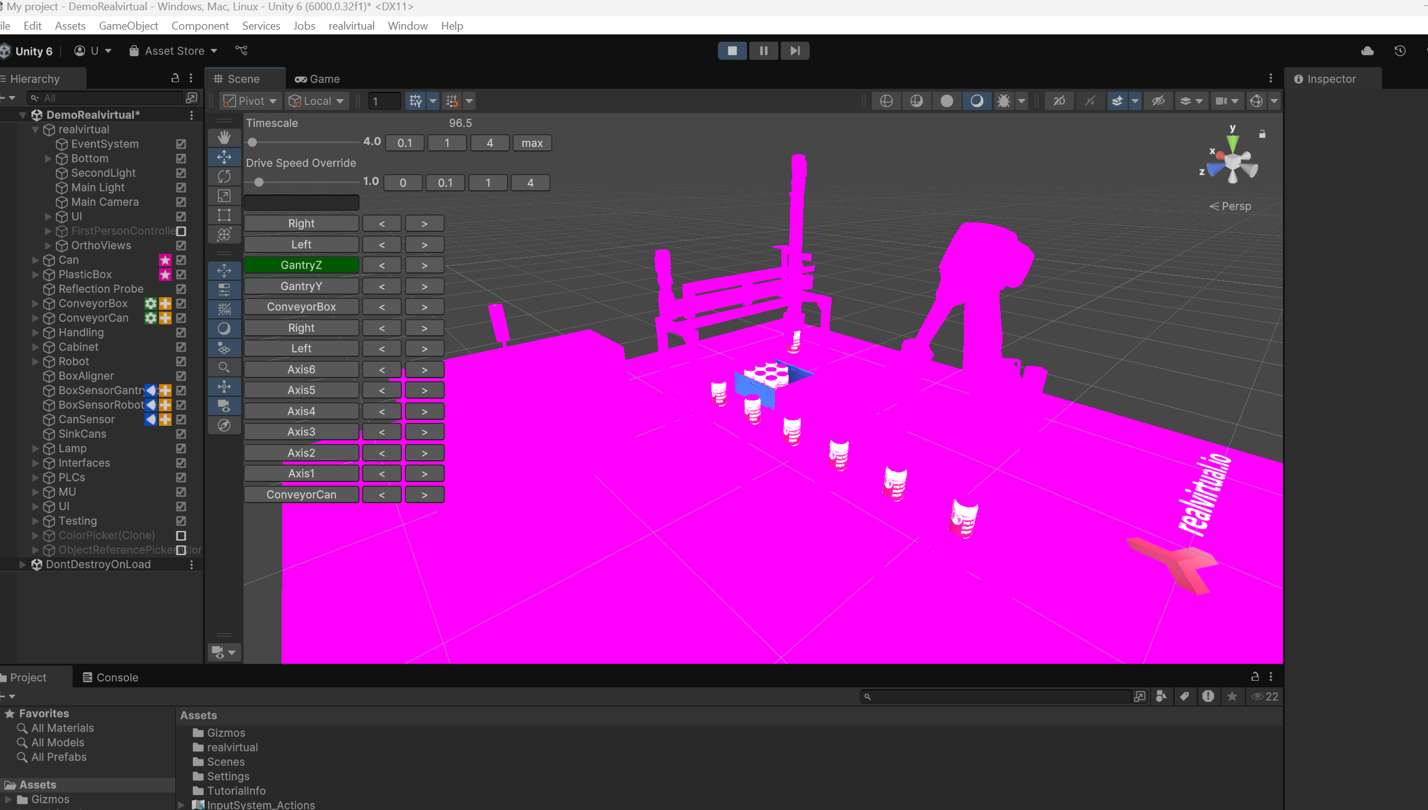Screen dimensions: 1428x810
Task: Click the scene view lock icon
Action: pyautogui.click(x=1262, y=134)
